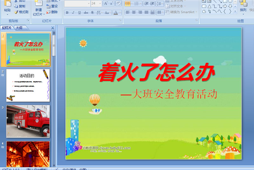Open font color dropdown arrow
Image resolution: width=254 pixels, height=170 pixels.
tap(120, 12)
